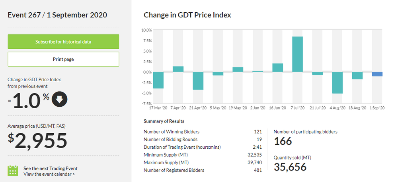Select the 18 Aug '20 chart bar

tap(357, 75)
